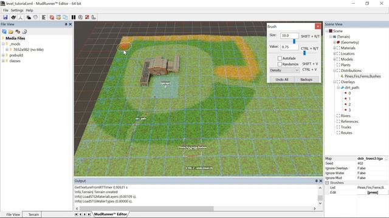Enable the Randomize checkbox
This screenshot has height=218, width=389.
click(280, 64)
